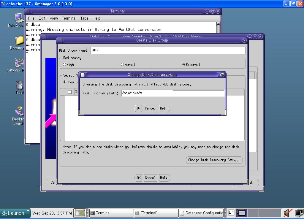Screen dimensions: 304x219
Task: Click the Disk Discovery Path text field
Action: coord(173,93)
